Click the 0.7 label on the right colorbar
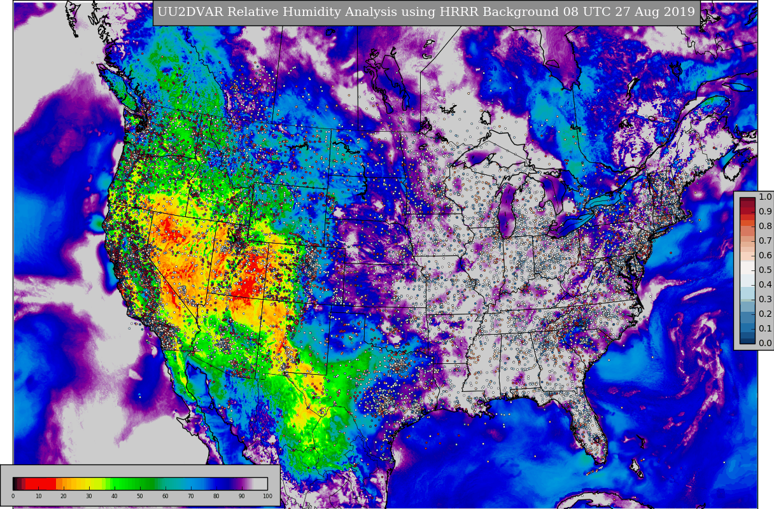Viewport: 774px width, 509px height. [765, 241]
